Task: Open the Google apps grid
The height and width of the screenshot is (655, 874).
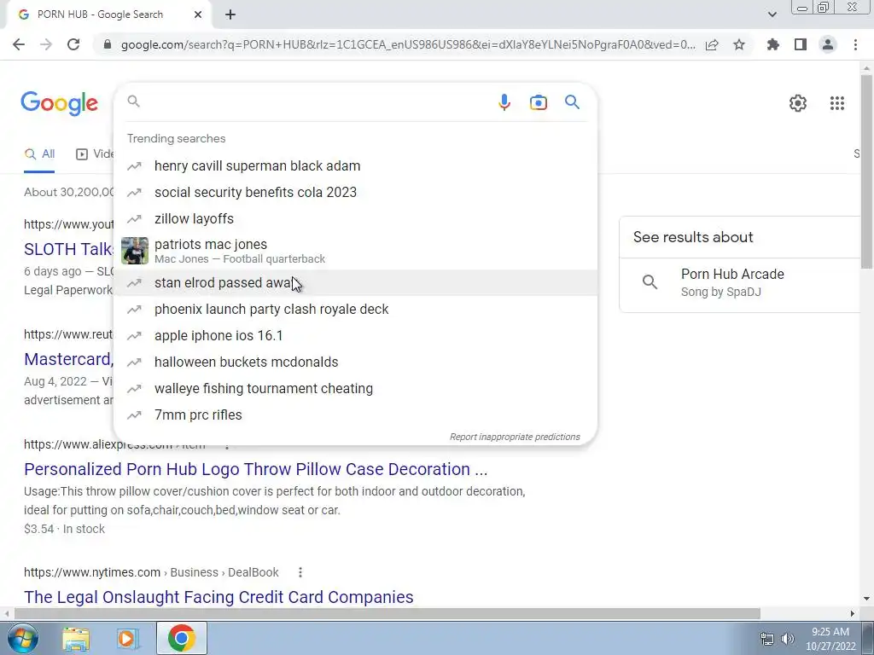Action: tap(836, 103)
